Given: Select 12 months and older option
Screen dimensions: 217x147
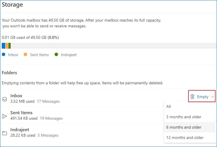Looking at the screenshot, I should [x=190, y=138].
